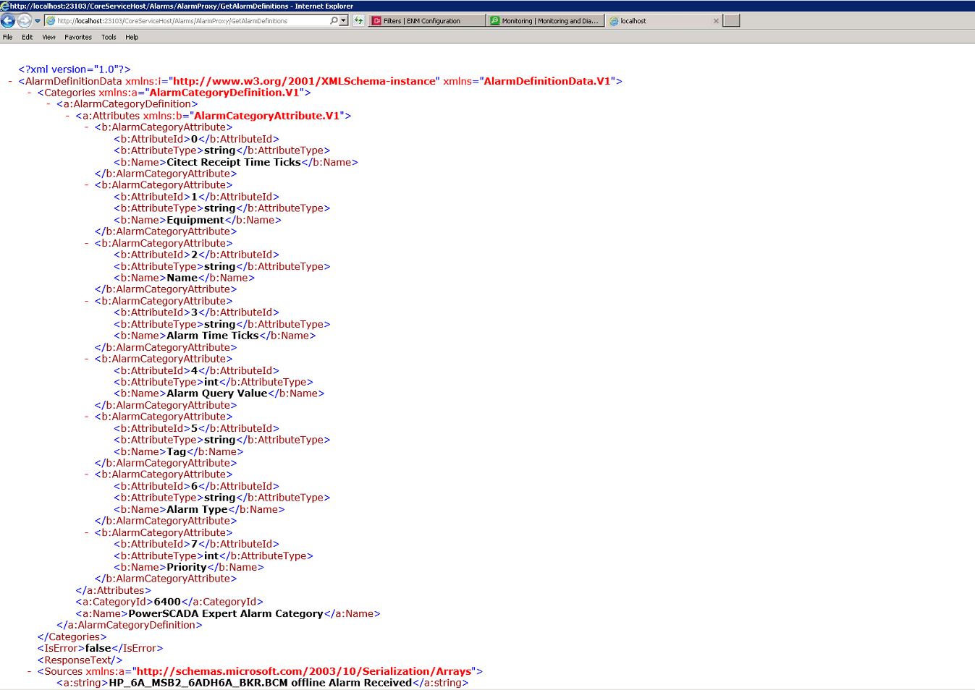Click the 'Alarm Time Ticks' name value
The width and height of the screenshot is (975, 690).
coord(213,336)
